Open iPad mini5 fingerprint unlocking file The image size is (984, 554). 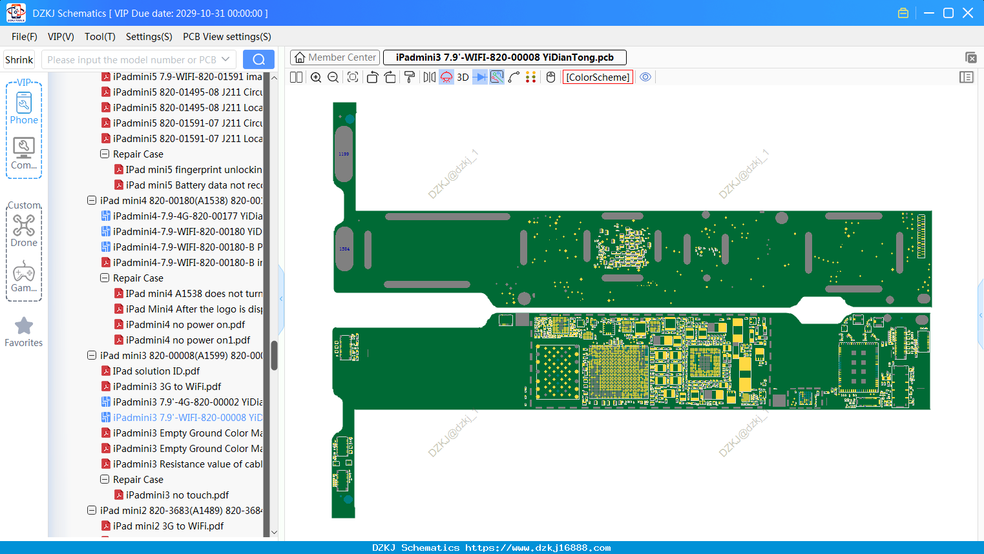pos(189,170)
